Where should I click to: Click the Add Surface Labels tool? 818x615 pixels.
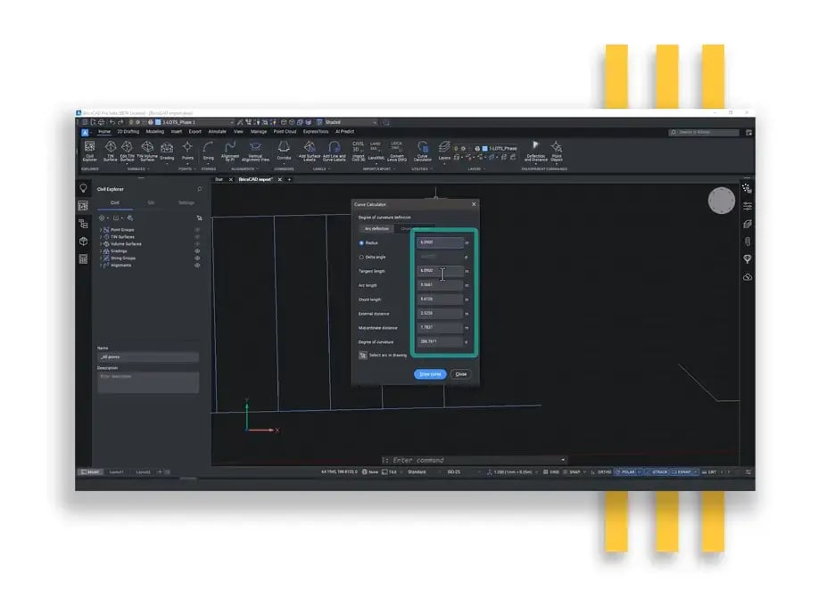coord(310,151)
